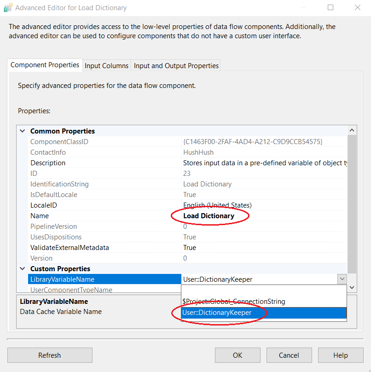Open the LibraryVariableName dropdown arrow
371x372 pixels.
[342, 279]
